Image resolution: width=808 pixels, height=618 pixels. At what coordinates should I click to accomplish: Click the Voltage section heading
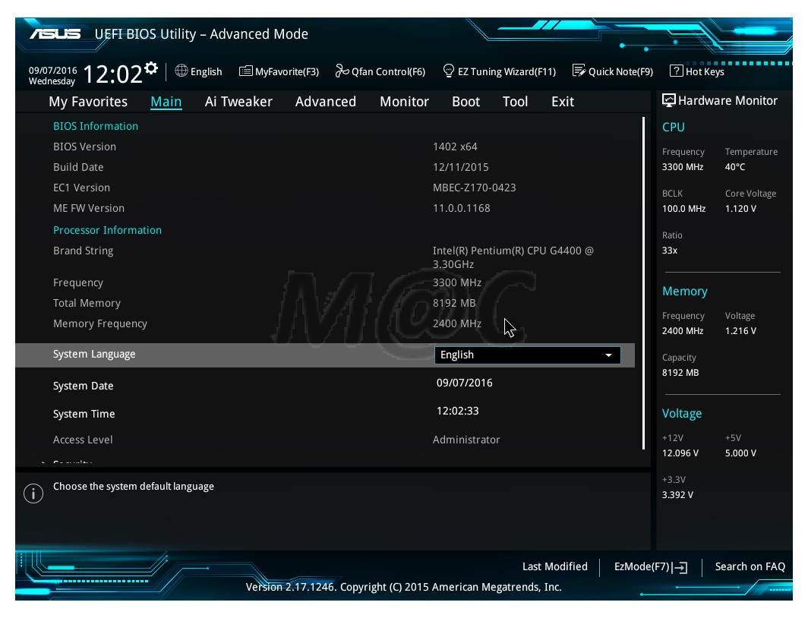click(x=682, y=414)
